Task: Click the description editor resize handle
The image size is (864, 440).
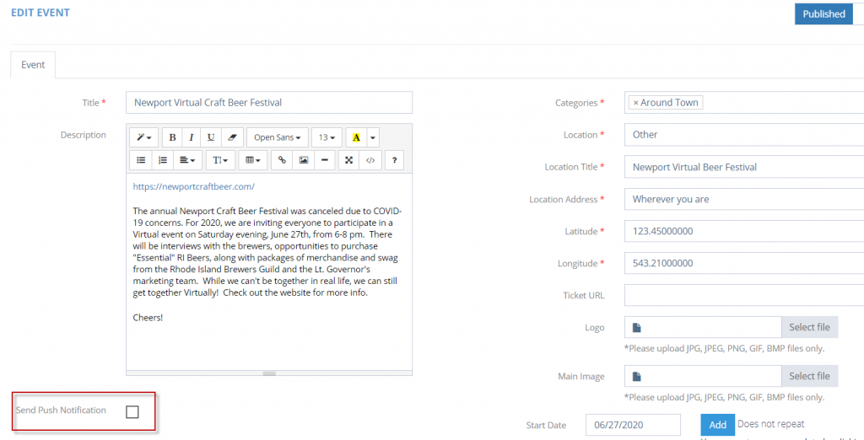Action: (x=269, y=373)
